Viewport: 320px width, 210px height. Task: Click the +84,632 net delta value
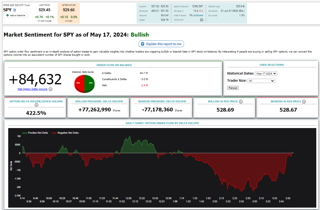click(x=35, y=79)
